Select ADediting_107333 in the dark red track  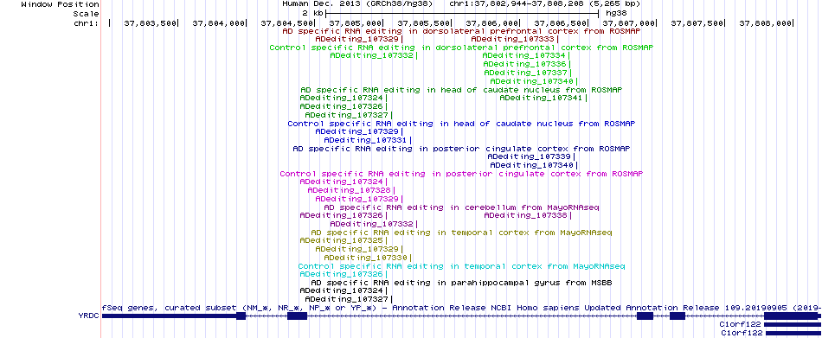point(514,39)
